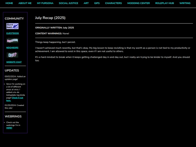This screenshot has width=196, height=147.
Task: Open the GIFS page
Action: pyautogui.click(x=97, y=3)
